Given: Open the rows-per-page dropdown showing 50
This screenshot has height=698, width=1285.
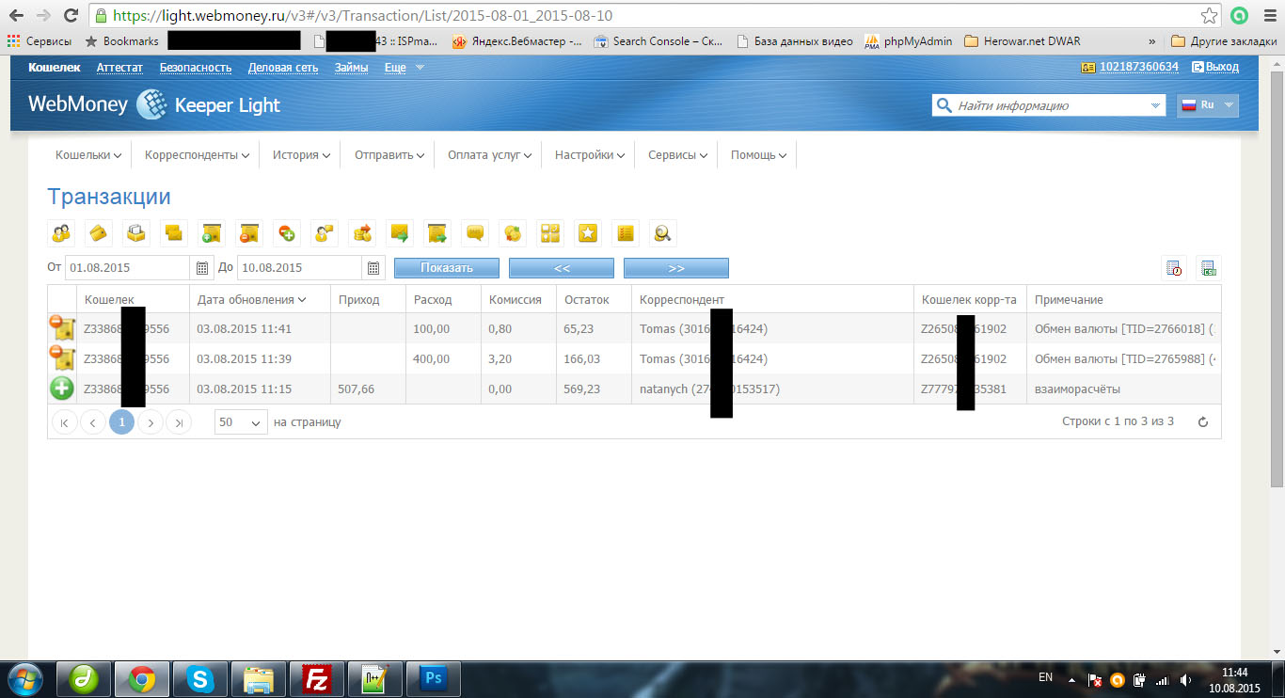Looking at the screenshot, I should pos(241,422).
